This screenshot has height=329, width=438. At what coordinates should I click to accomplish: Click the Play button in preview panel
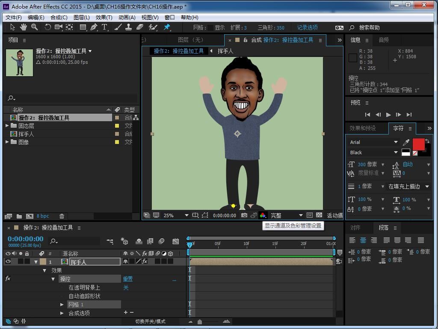388,114
